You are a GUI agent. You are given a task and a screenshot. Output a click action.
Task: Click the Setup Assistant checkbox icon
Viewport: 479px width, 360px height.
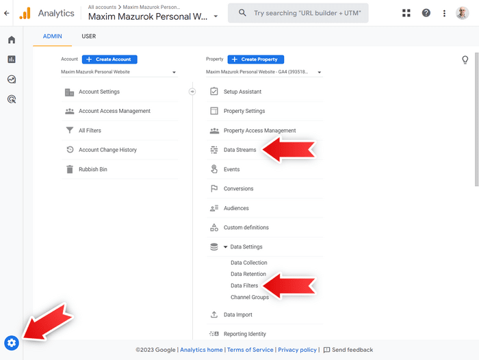click(214, 92)
